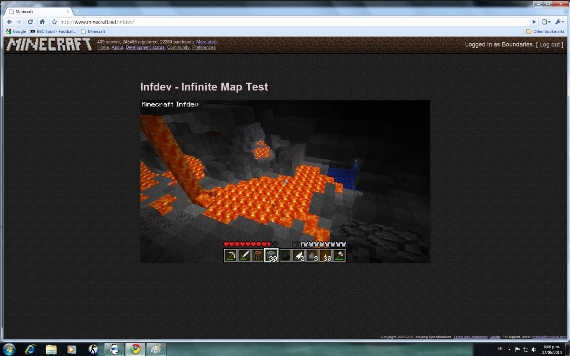Open the Chrome page menu
570x356 pixels.
[x=546, y=22]
